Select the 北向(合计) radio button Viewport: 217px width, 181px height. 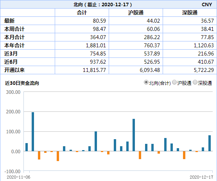pos(146,82)
